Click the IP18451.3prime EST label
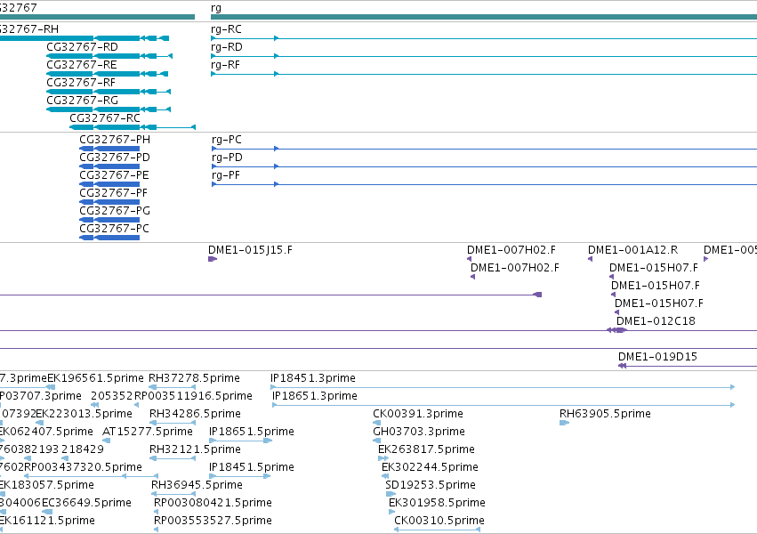Image resolution: width=757 pixels, height=534 pixels. point(313,378)
